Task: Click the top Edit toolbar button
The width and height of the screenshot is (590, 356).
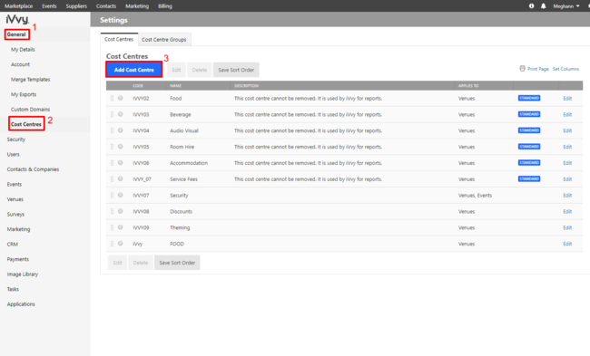Action: pyautogui.click(x=176, y=70)
